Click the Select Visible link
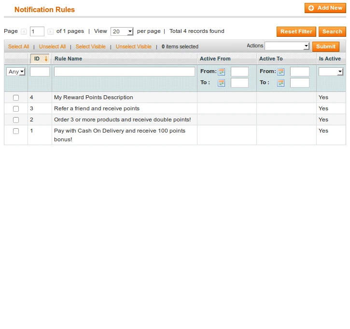Screen dimensions: 350x329 click(x=91, y=46)
